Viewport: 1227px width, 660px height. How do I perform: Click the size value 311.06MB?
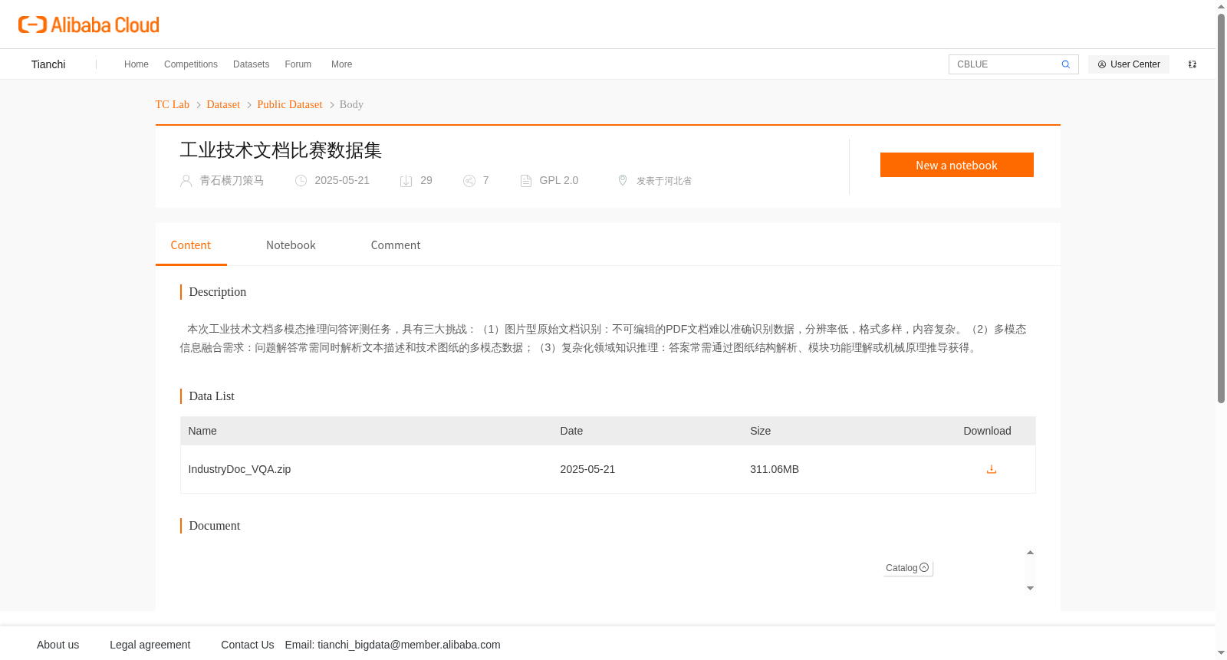(x=775, y=469)
